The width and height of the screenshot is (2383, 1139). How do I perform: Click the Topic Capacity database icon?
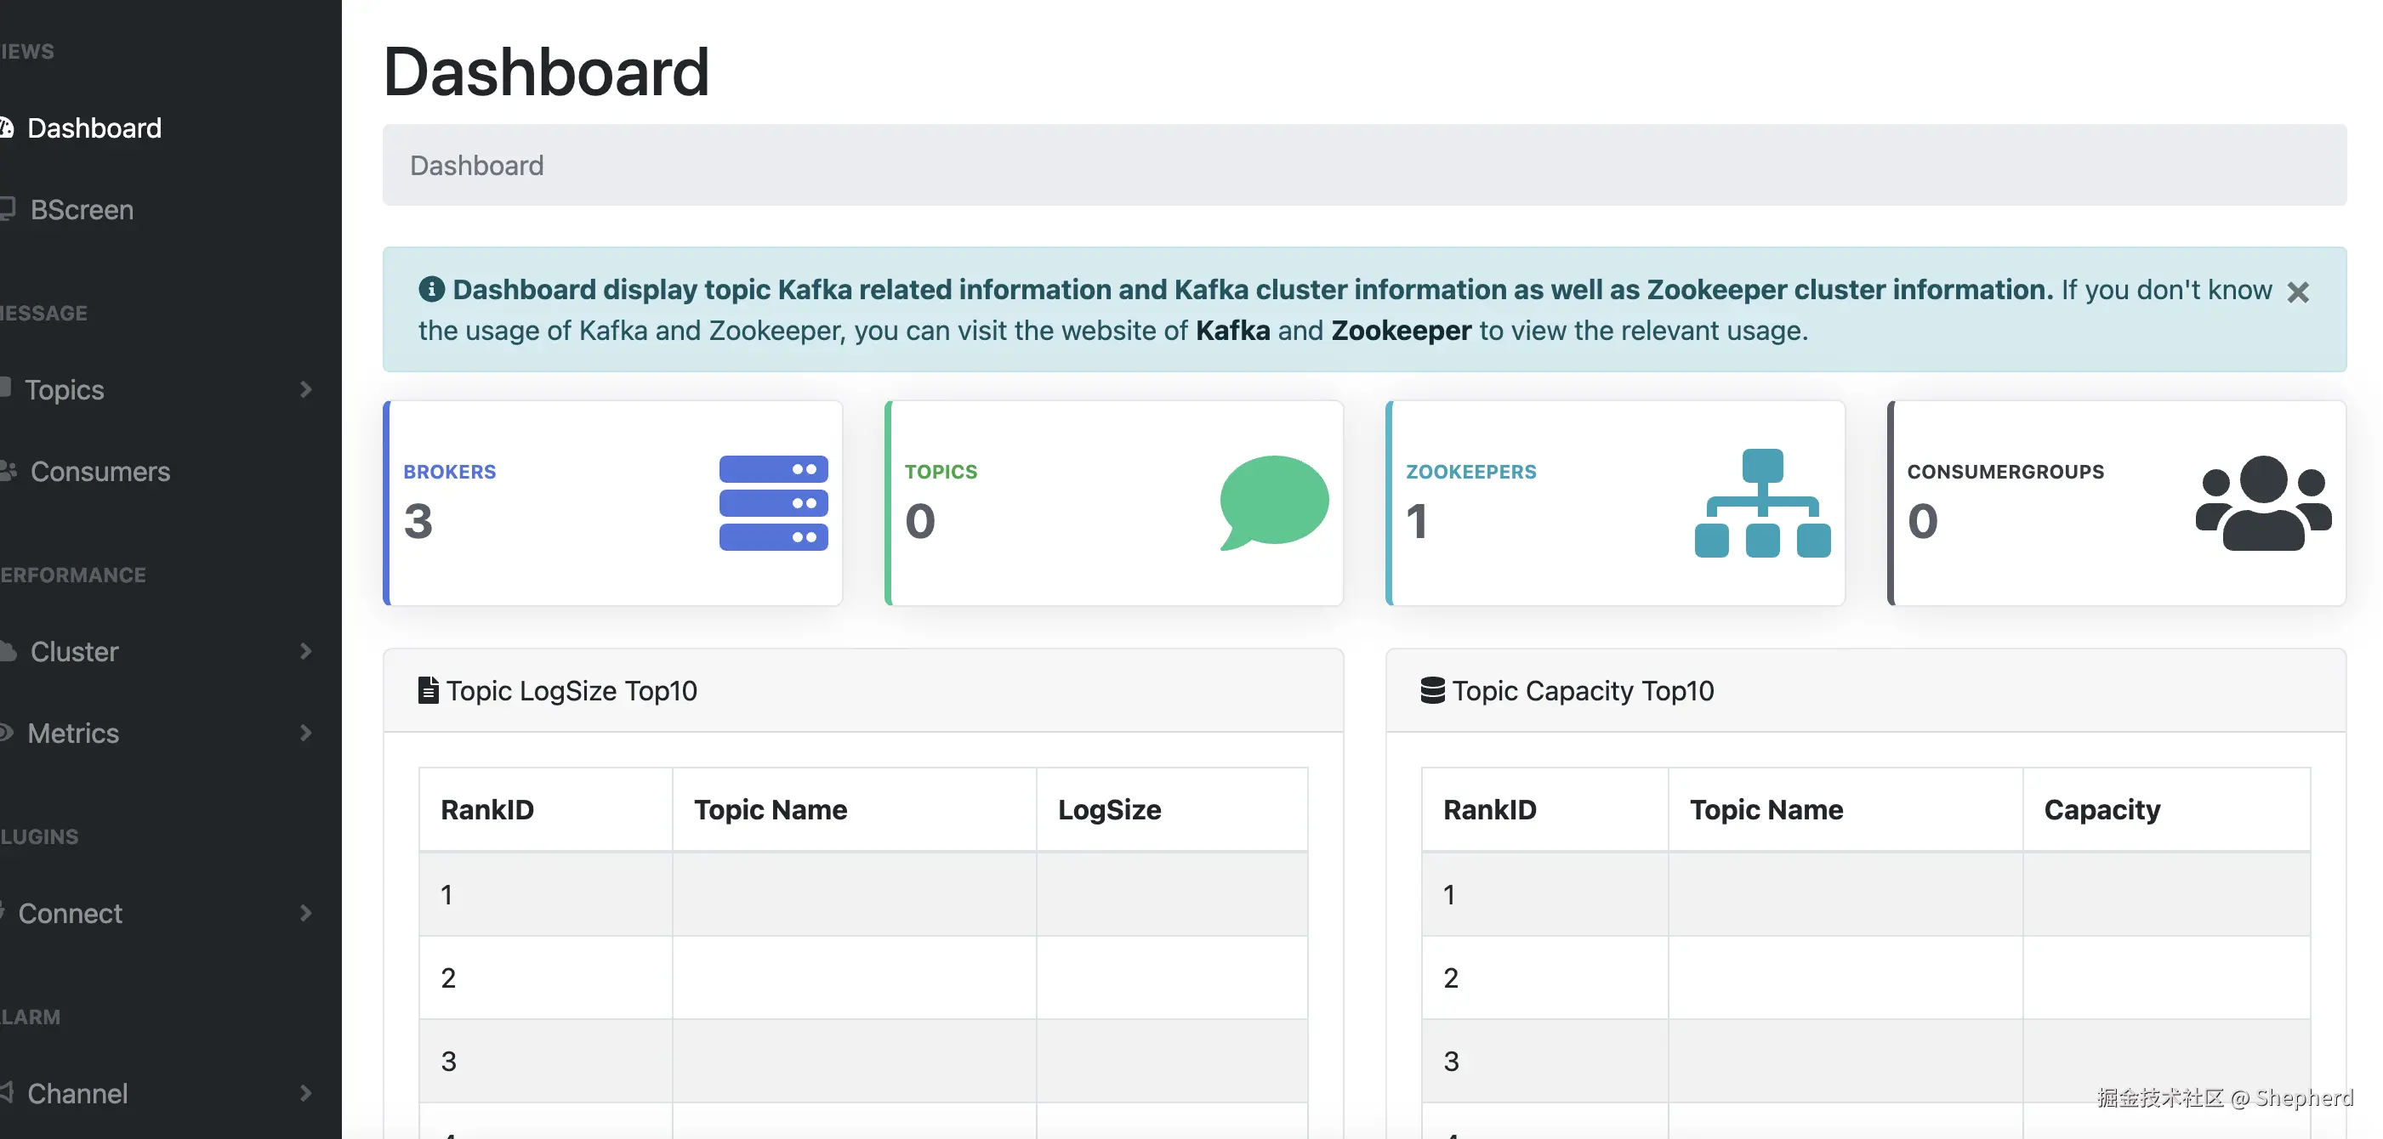click(x=1432, y=690)
